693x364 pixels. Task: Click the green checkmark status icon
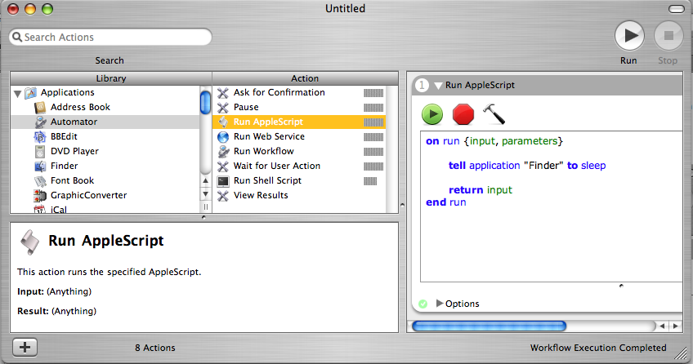423,304
